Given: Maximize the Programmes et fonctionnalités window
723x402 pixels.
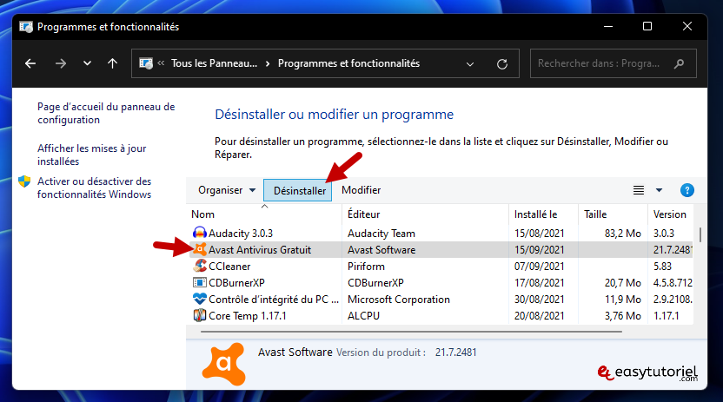Looking at the screenshot, I should [647, 27].
